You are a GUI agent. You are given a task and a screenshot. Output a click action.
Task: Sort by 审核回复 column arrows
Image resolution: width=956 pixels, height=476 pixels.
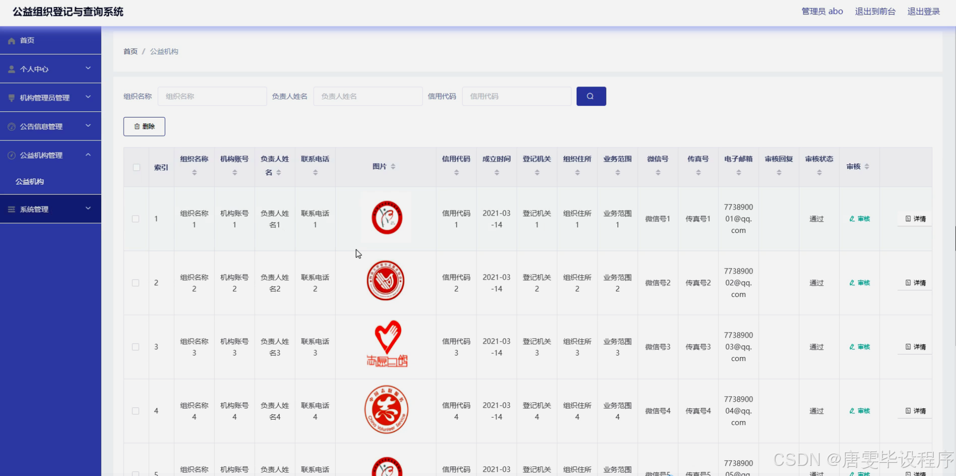pyautogui.click(x=779, y=173)
